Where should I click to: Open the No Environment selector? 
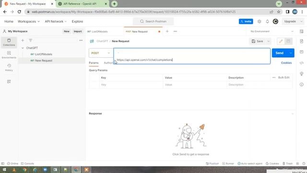pyautogui.click(x=272, y=31)
